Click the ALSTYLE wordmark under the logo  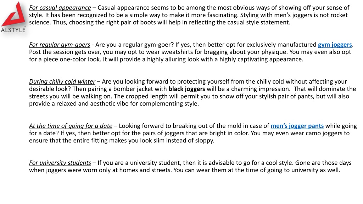point(13,30)
